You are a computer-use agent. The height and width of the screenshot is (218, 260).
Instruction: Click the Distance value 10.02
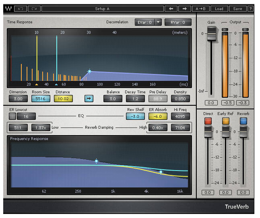coord(63,99)
